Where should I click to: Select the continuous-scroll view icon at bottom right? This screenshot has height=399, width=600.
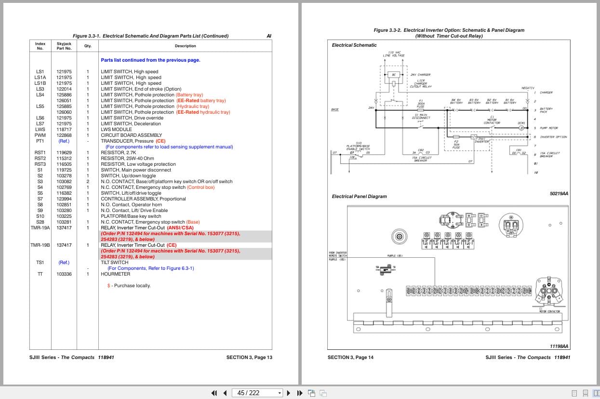pos(586,393)
